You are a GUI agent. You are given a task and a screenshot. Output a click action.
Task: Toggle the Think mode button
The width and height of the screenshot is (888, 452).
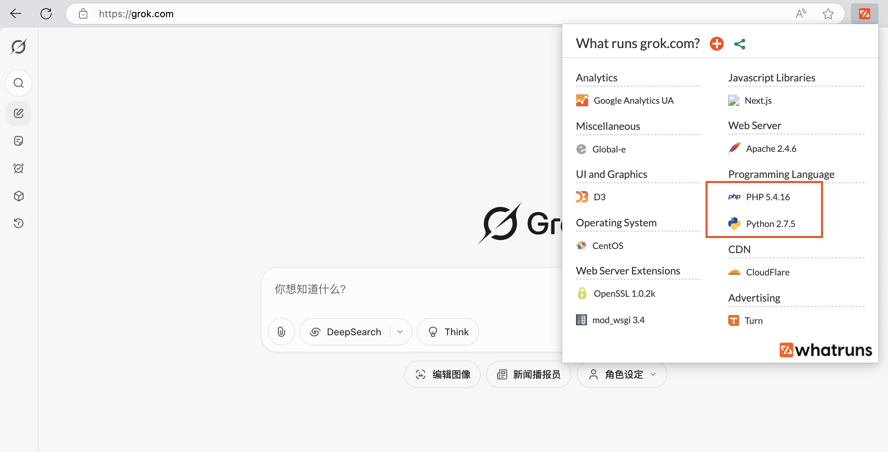coord(448,332)
